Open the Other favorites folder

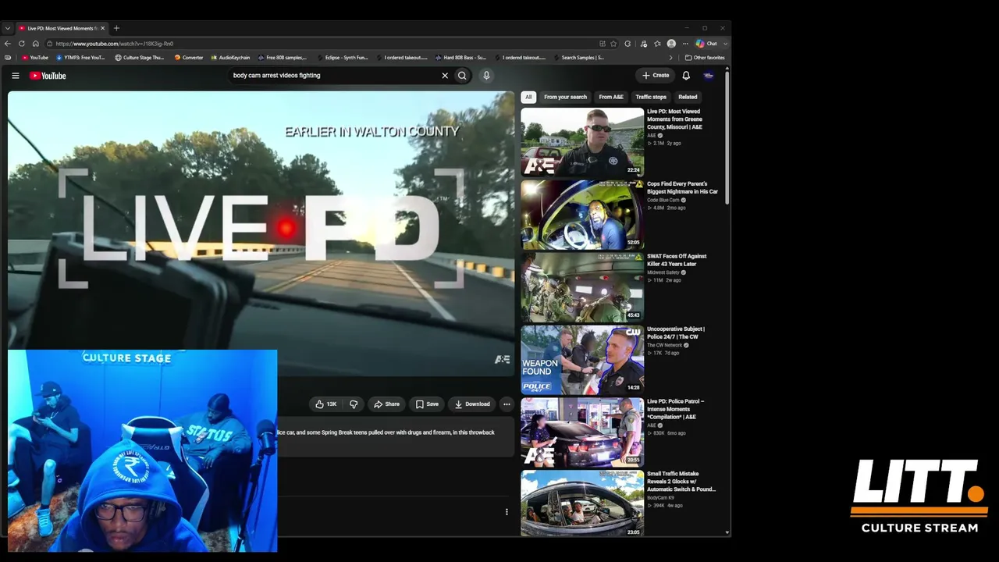[705, 58]
